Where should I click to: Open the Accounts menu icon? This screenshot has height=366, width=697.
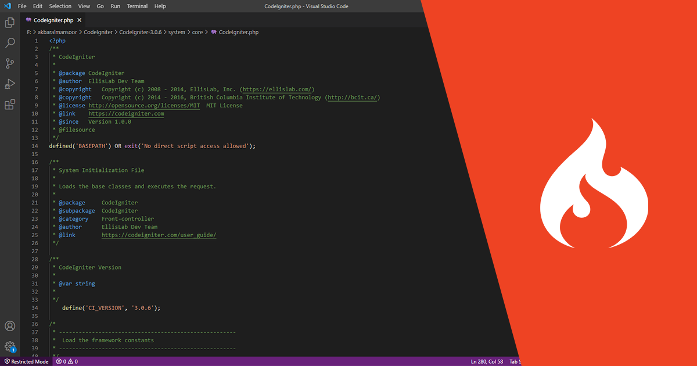tap(10, 326)
